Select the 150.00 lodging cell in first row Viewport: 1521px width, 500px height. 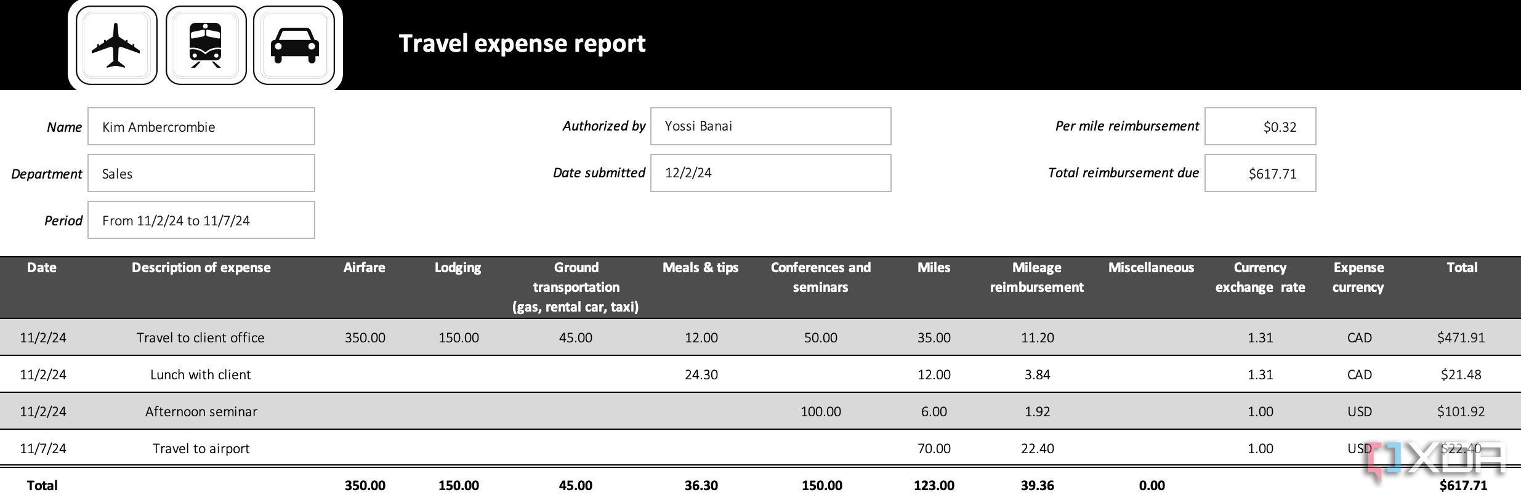(x=459, y=337)
